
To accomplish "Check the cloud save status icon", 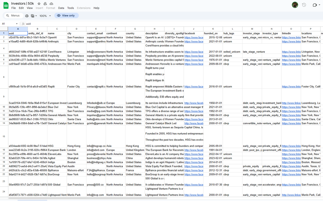I will pos(52,4).
